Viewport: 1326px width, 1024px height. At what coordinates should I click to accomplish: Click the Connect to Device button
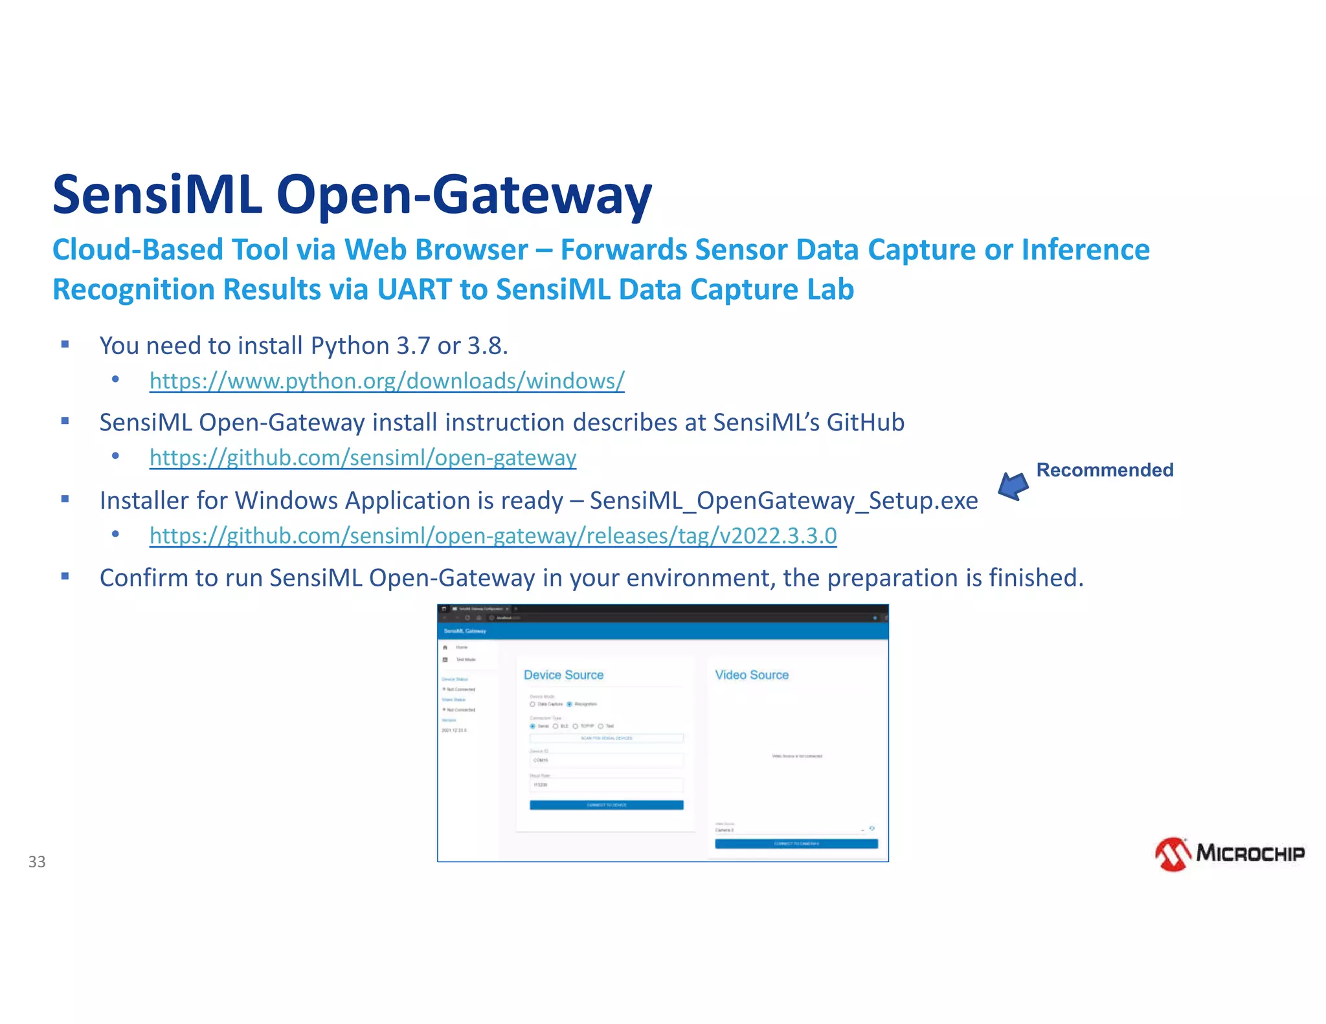pos(607,805)
